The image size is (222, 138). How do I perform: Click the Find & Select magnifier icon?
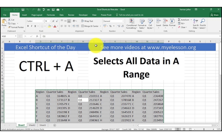(203, 24)
